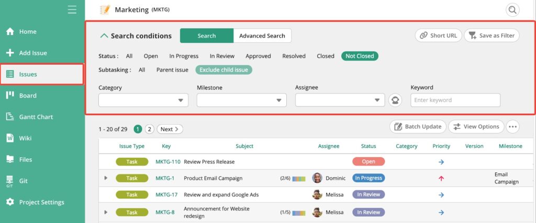Click into the Keyword input field

coord(455,100)
